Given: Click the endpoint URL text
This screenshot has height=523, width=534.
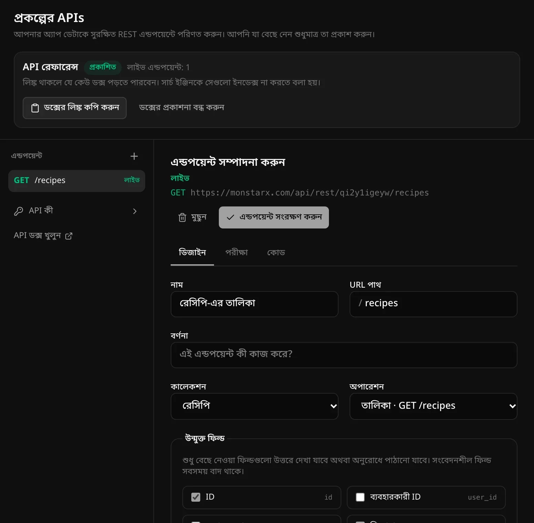Looking at the screenshot, I should 310,193.
